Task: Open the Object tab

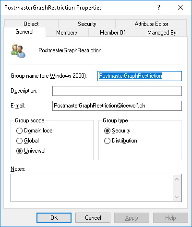Action: (x=31, y=24)
